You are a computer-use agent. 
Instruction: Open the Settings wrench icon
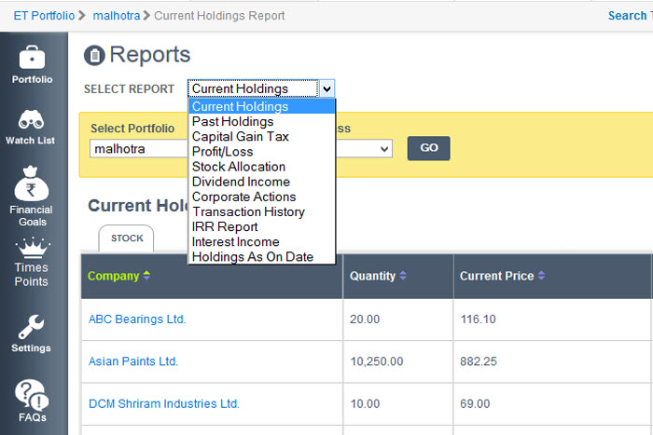tap(31, 326)
